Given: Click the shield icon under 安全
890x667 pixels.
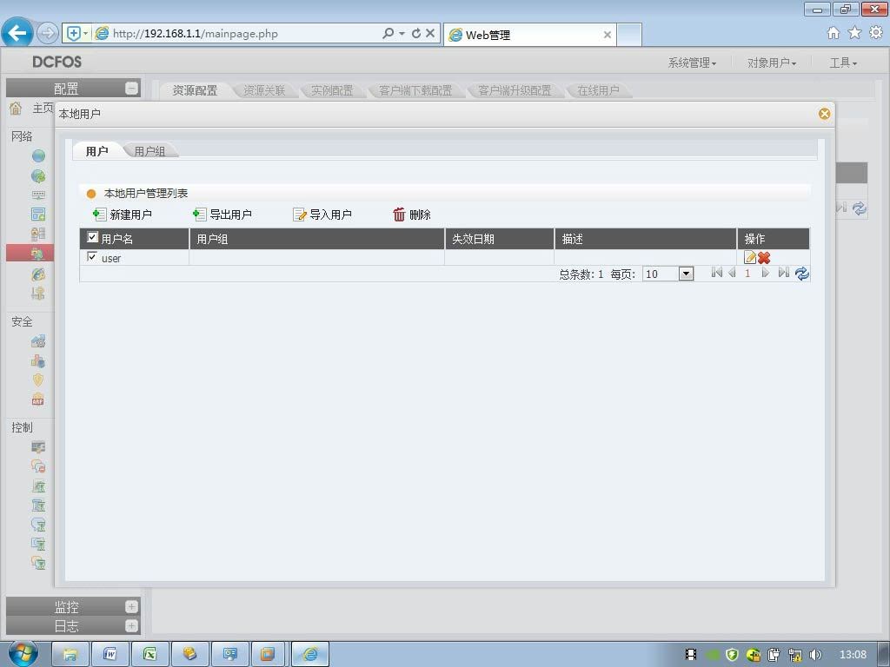Looking at the screenshot, I should 38,380.
